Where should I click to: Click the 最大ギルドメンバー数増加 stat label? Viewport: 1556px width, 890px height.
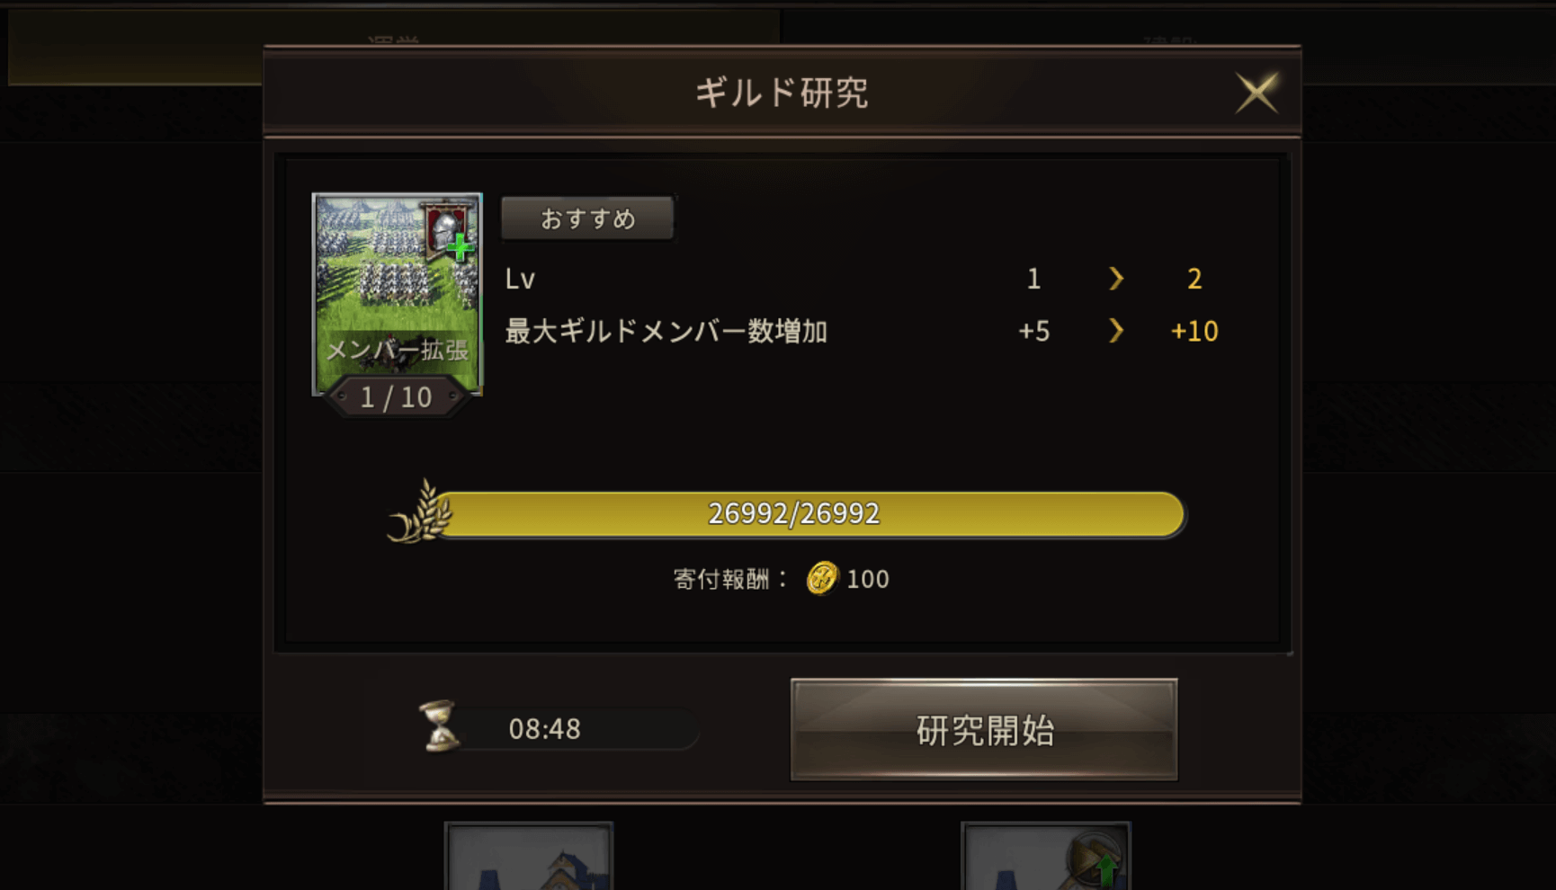click(x=666, y=332)
